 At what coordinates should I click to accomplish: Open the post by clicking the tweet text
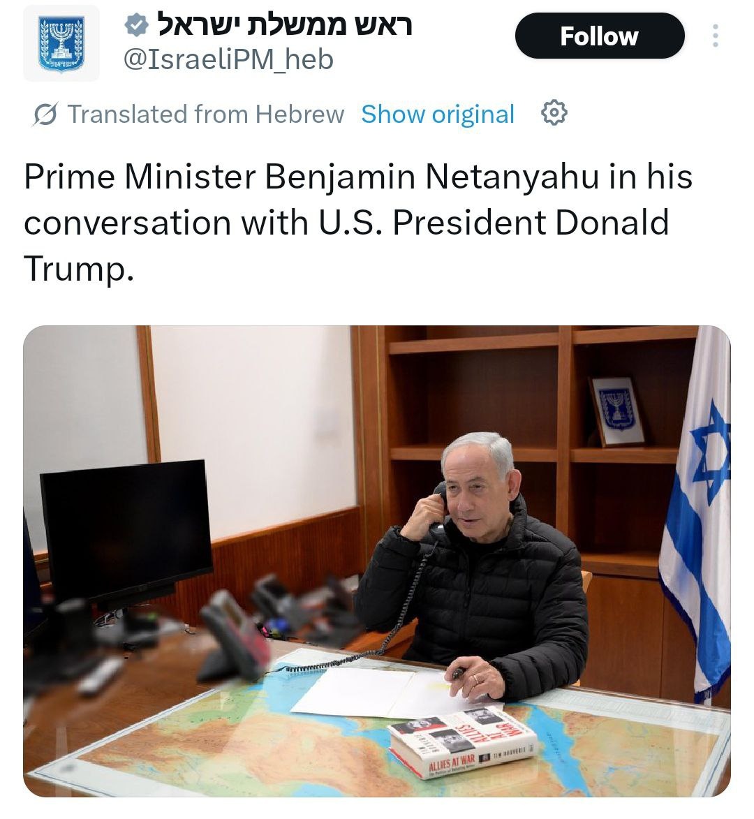click(x=358, y=223)
